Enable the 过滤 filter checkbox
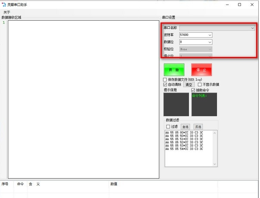Viewport: 260px width, 198px height. coord(168,126)
